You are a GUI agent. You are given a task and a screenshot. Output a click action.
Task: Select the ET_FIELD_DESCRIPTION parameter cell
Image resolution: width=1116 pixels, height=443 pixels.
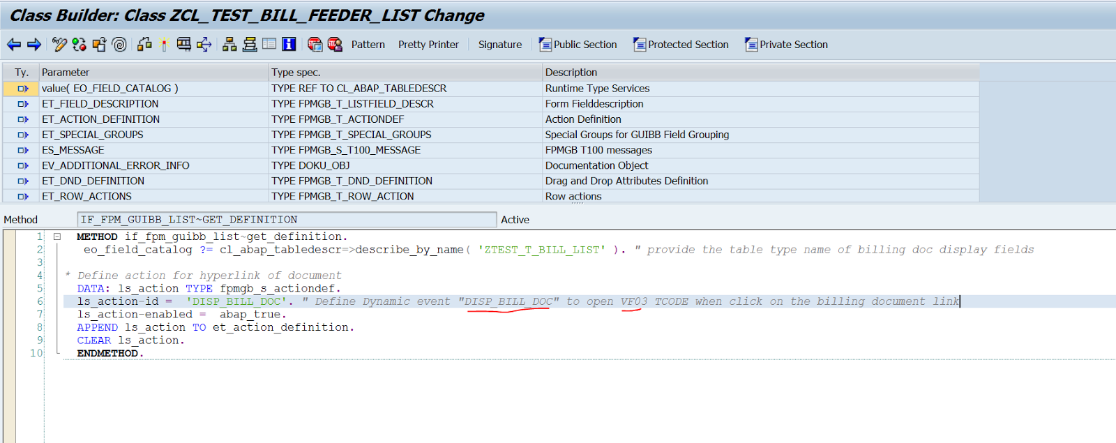154,104
